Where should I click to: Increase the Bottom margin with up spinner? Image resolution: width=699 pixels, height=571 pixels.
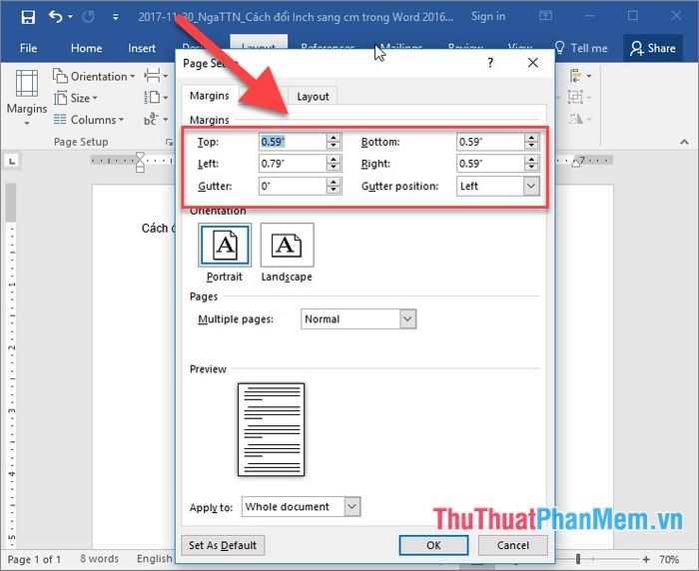click(x=531, y=138)
